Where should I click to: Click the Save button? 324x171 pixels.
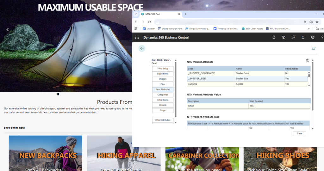(299, 134)
